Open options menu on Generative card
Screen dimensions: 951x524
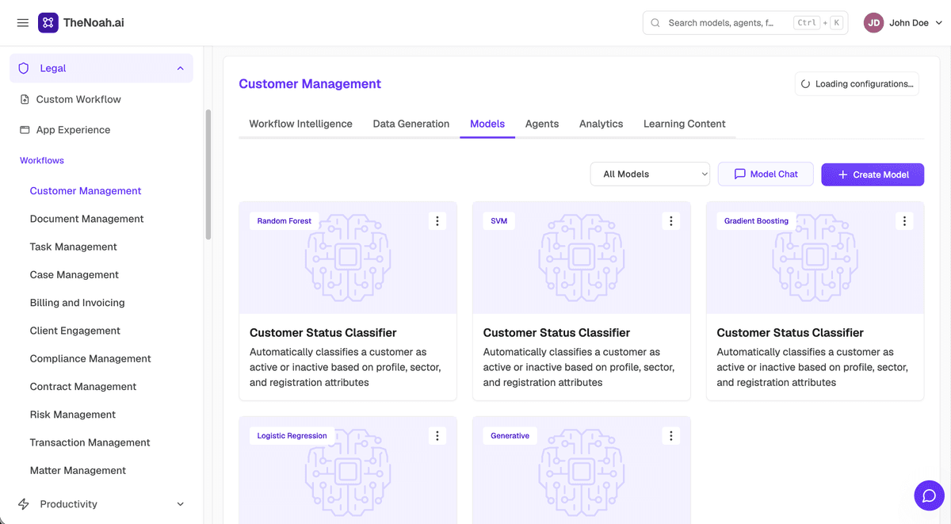coord(671,436)
